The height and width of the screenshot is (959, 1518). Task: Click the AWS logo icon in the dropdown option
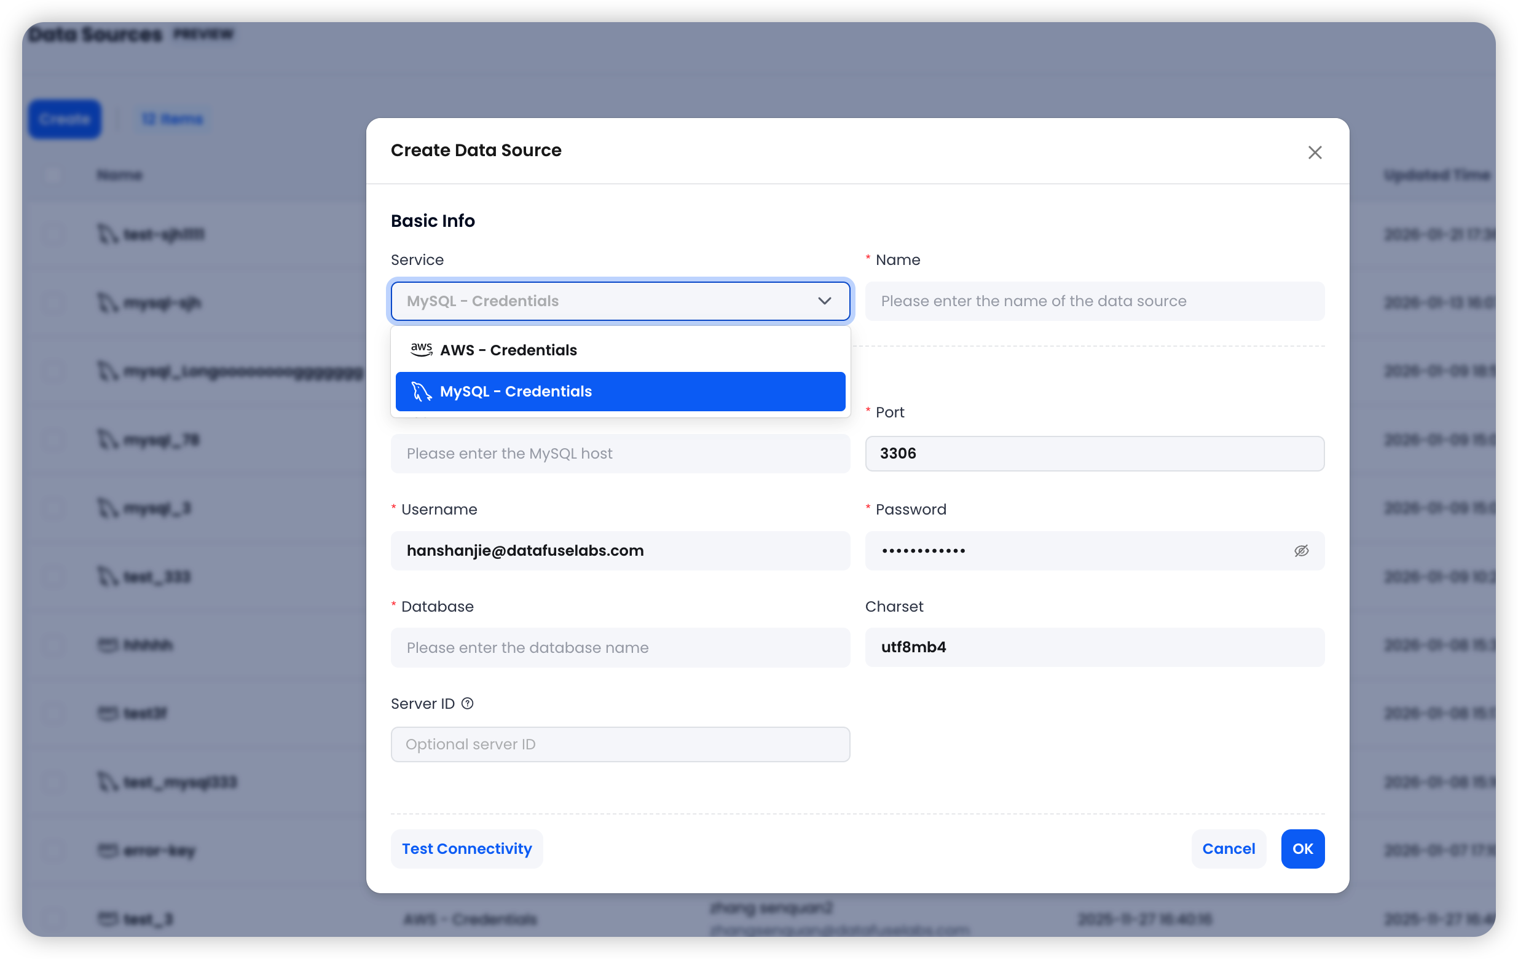421,350
